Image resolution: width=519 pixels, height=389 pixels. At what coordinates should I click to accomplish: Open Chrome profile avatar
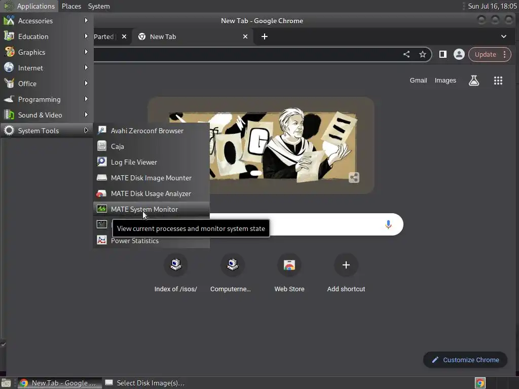[x=459, y=55]
